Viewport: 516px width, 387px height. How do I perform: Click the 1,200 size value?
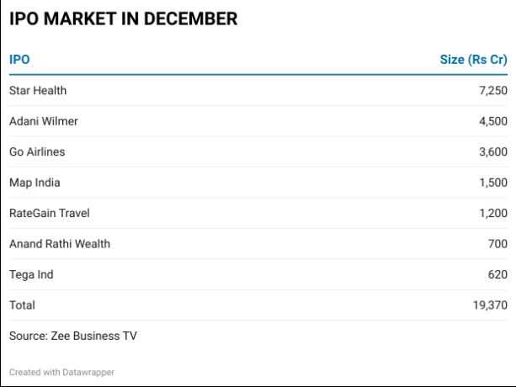click(x=493, y=213)
